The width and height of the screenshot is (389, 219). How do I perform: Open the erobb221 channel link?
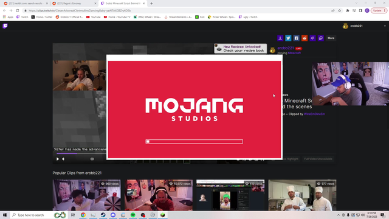pyautogui.click(x=286, y=48)
